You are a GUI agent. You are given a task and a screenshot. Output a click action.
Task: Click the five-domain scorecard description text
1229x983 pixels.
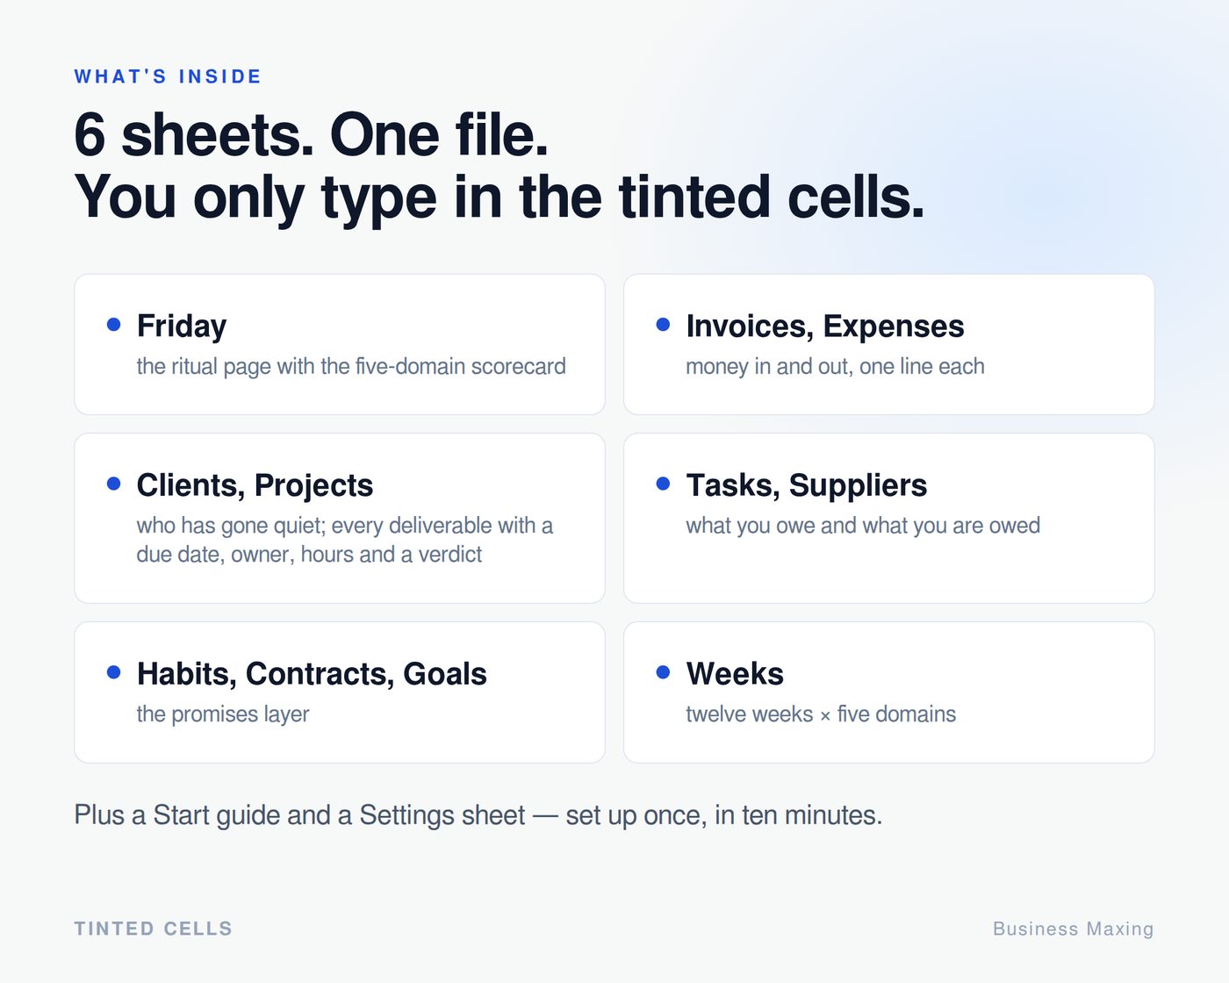click(x=351, y=367)
